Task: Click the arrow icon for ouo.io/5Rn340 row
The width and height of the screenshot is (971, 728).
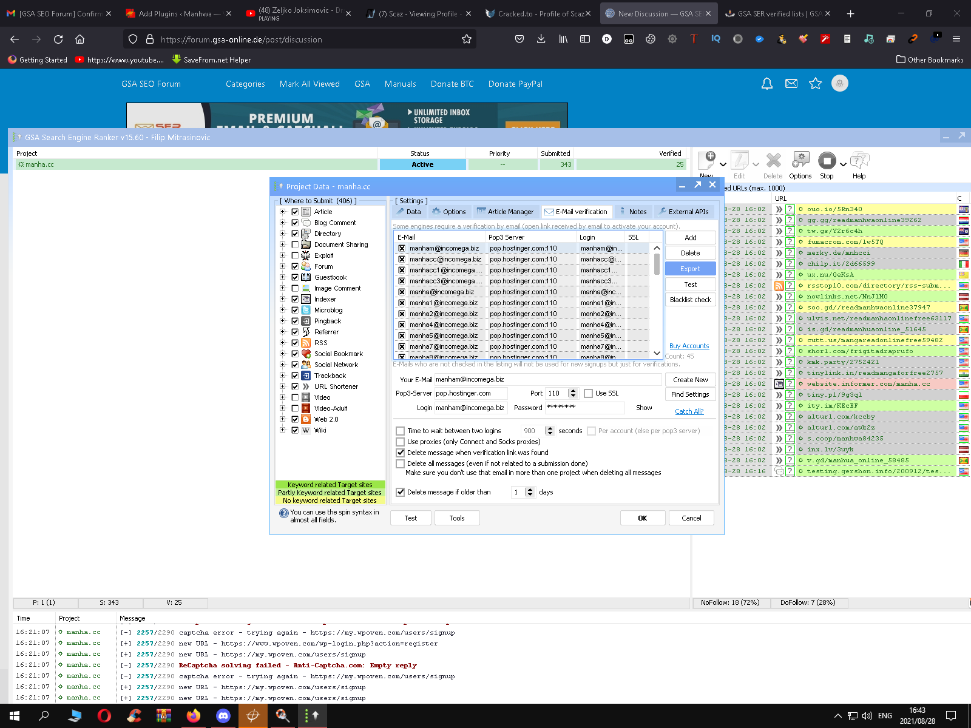Action: coord(779,209)
